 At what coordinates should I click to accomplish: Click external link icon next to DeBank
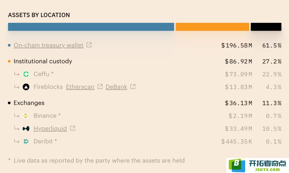[133, 86]
